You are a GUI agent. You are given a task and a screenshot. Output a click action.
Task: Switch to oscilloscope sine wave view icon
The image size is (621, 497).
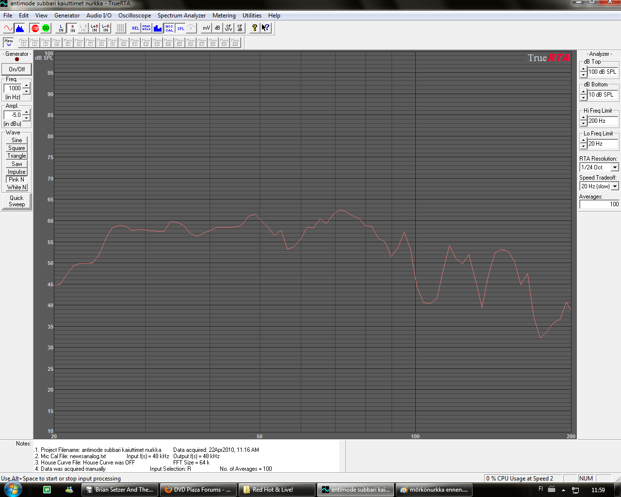point(8,28)
